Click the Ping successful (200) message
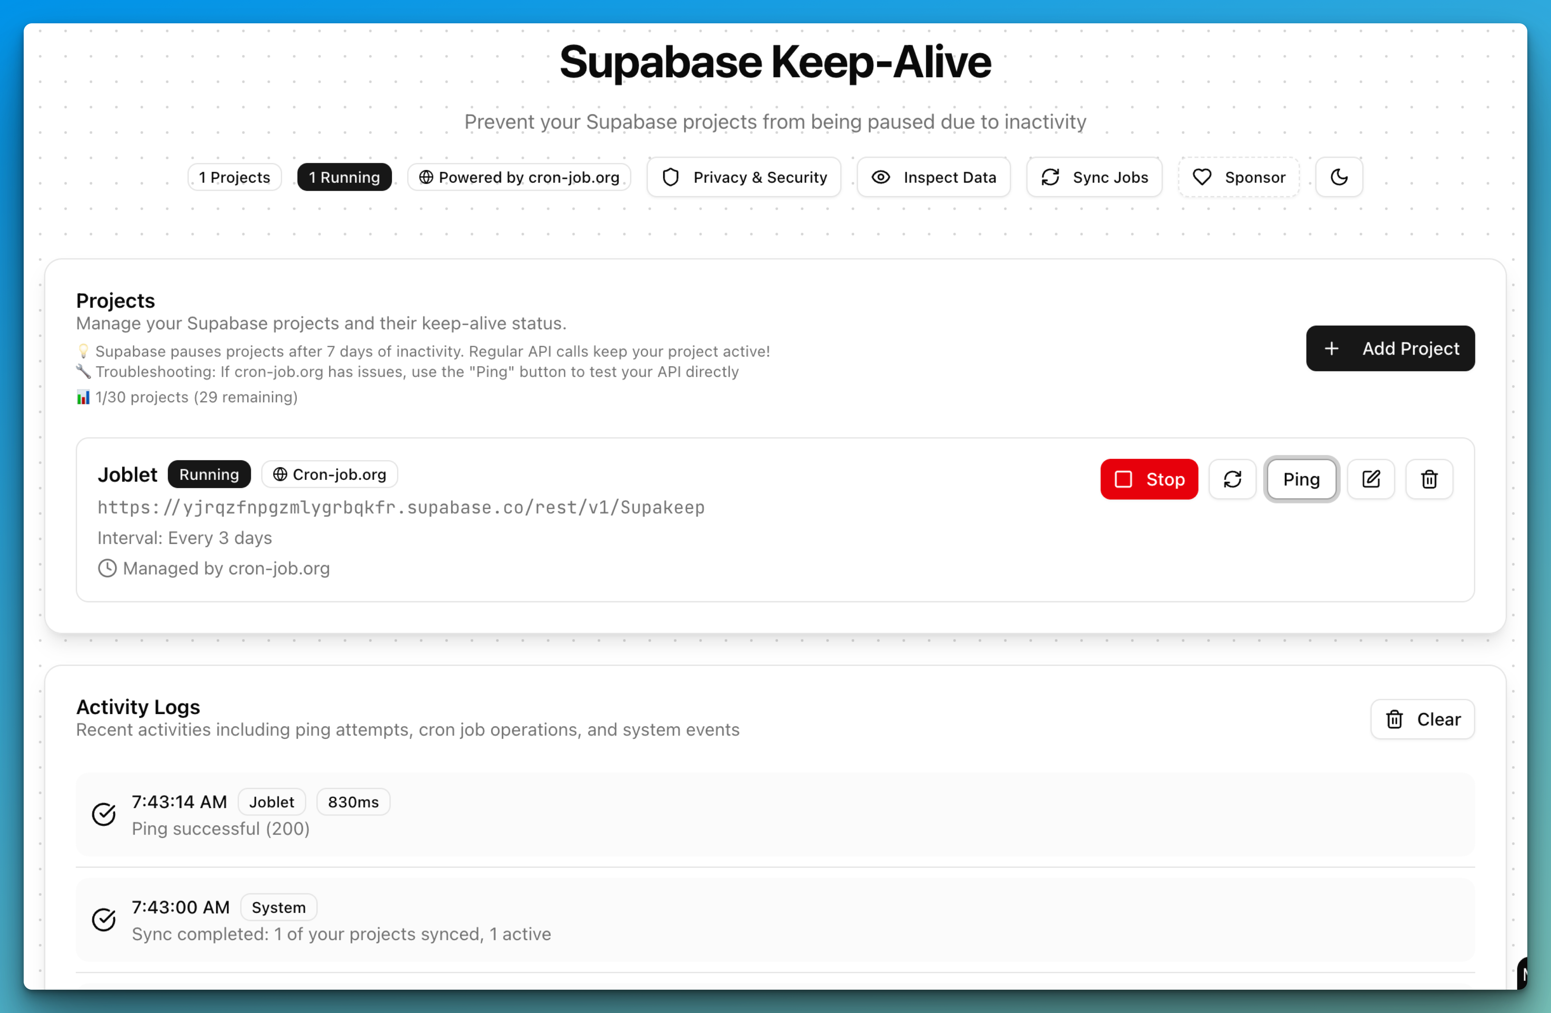The image size is (1551, 1013). click(220, 829)
